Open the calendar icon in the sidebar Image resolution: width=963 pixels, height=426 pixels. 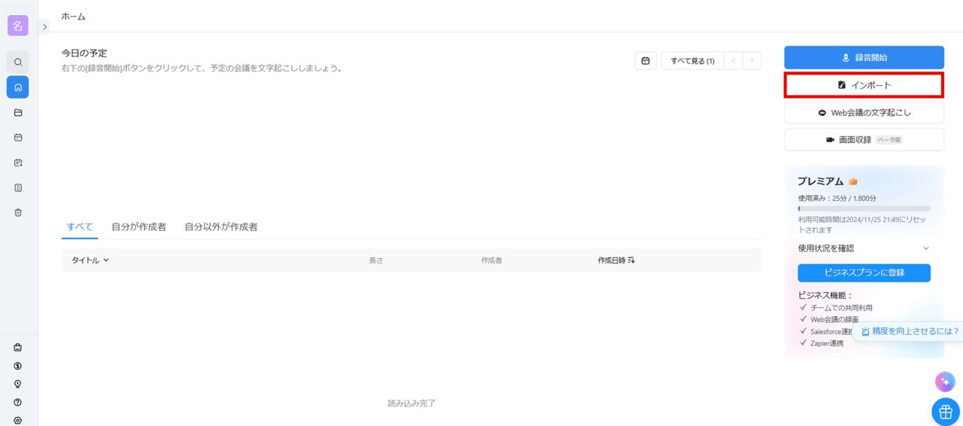18,138
